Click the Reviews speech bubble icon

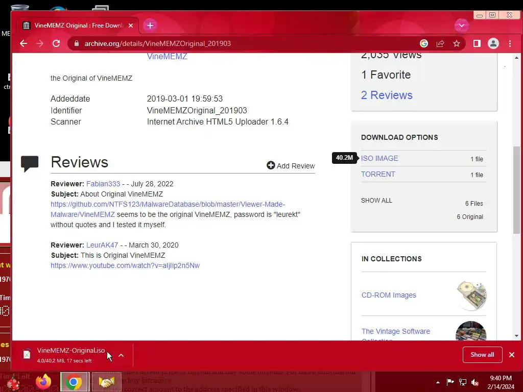click(30, 163)
